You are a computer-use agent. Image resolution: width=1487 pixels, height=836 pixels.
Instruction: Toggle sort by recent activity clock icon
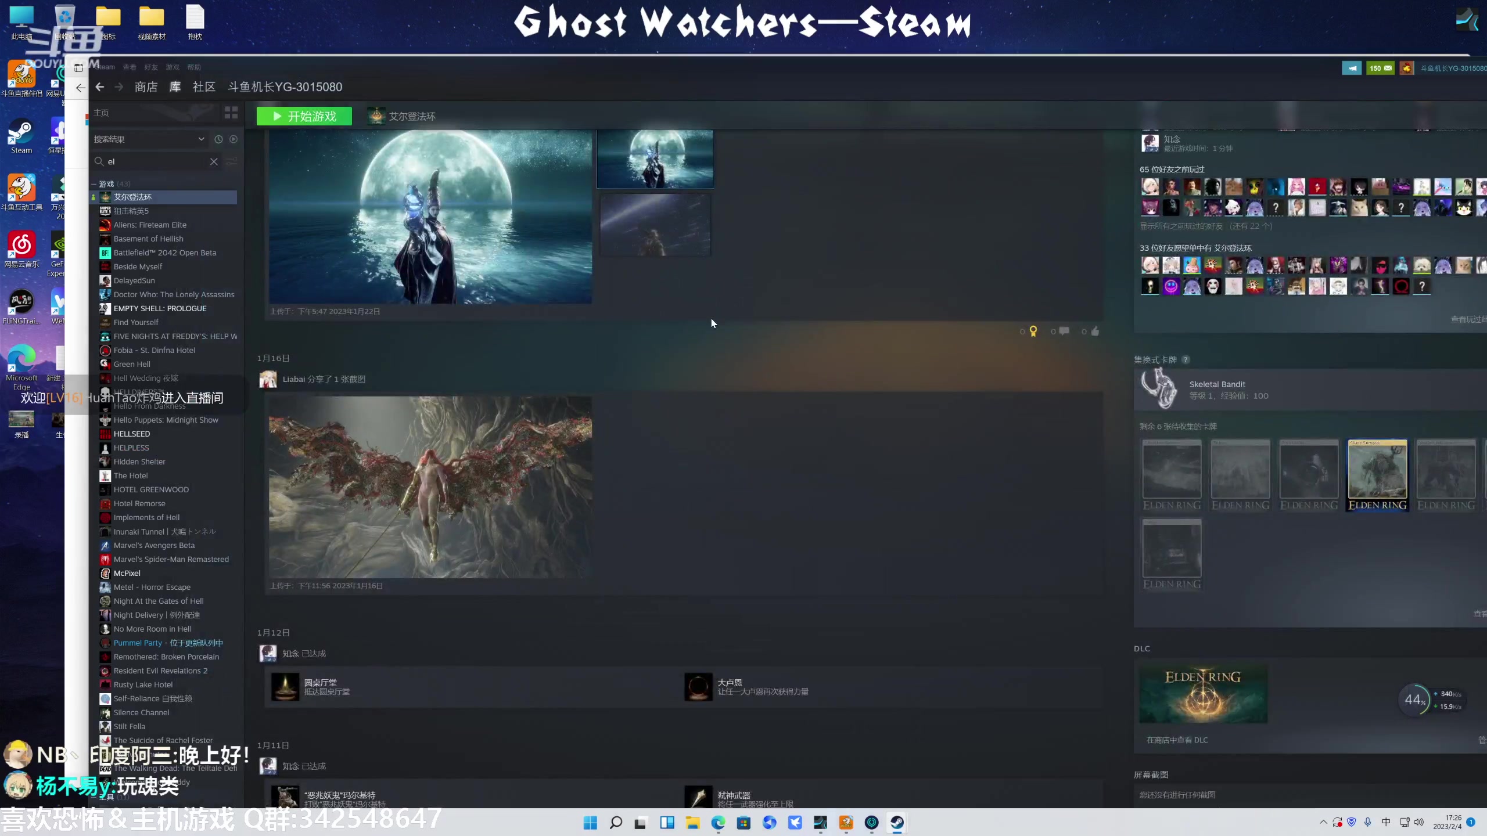pos(218,139)
